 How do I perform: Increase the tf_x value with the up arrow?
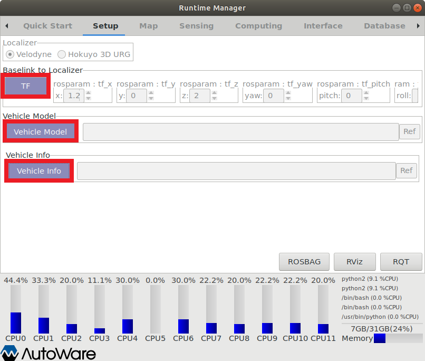(x=88, y=93)
